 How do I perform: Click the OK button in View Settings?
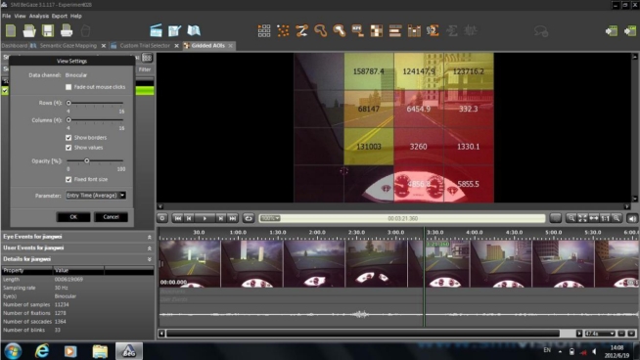[x=73, y=217]
